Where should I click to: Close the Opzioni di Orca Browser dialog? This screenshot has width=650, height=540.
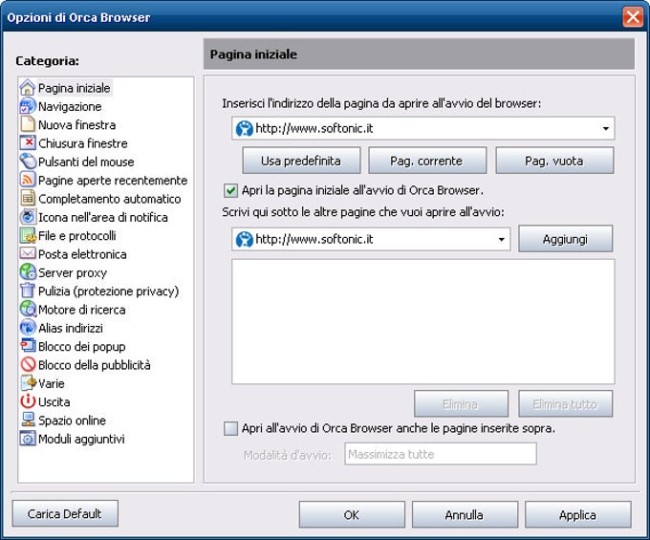click(x=633, y=17)
